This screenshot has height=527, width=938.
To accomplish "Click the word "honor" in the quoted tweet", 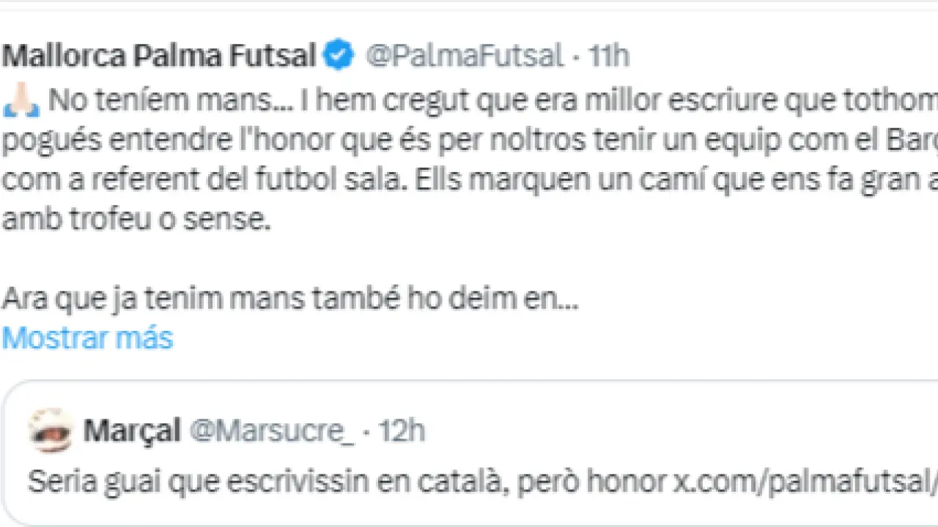I will [x=624, y=481].
